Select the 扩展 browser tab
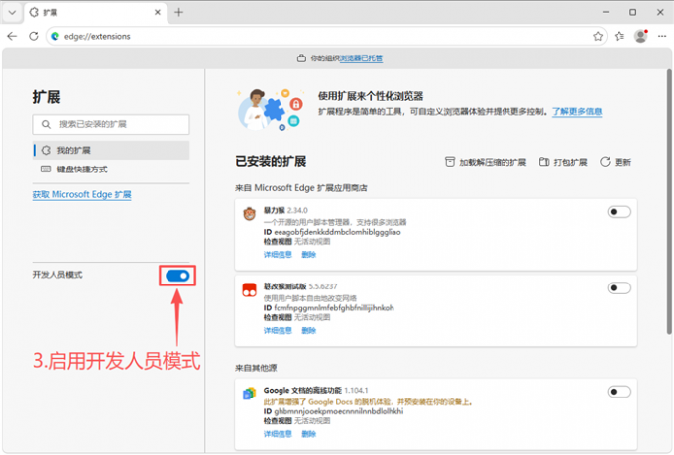674x455 pixels. (94, 13)
